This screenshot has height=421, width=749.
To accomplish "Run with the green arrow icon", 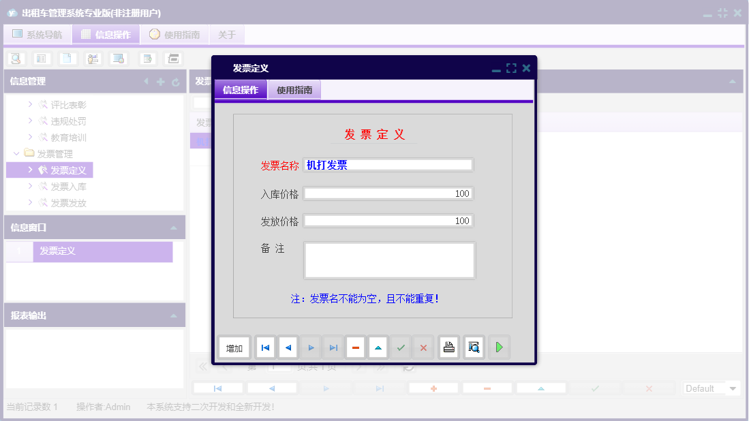I will [x=498, y=347].
